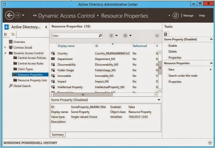
Task: Select the FolderUsage_MS ID cell
Action: 105,70
